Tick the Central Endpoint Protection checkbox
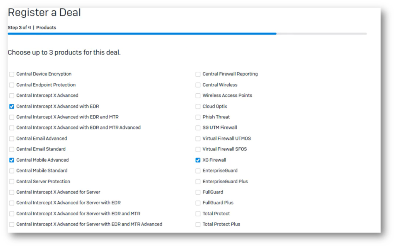This screenshot has width=396, height=248. click(12, 85)
